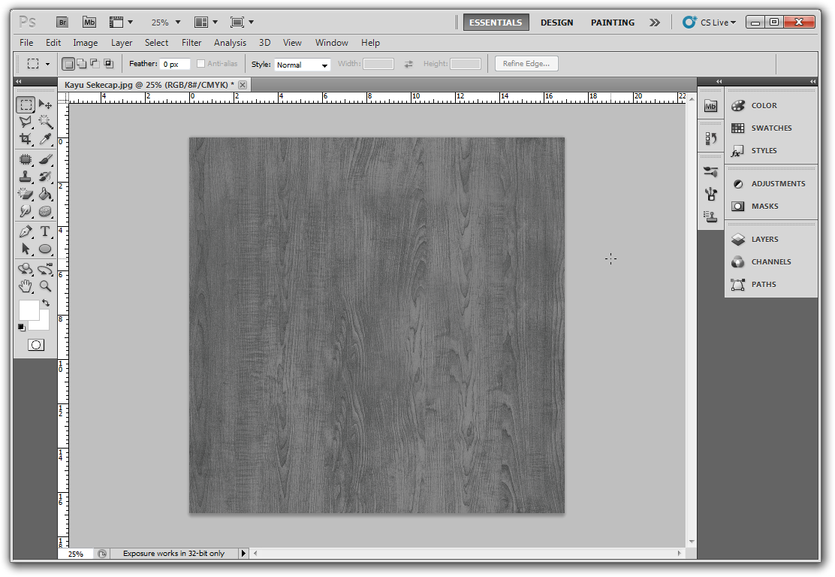Viewport: 835px width, 577px height.
Task: Open the Masks panel
Action: (764, 206)
